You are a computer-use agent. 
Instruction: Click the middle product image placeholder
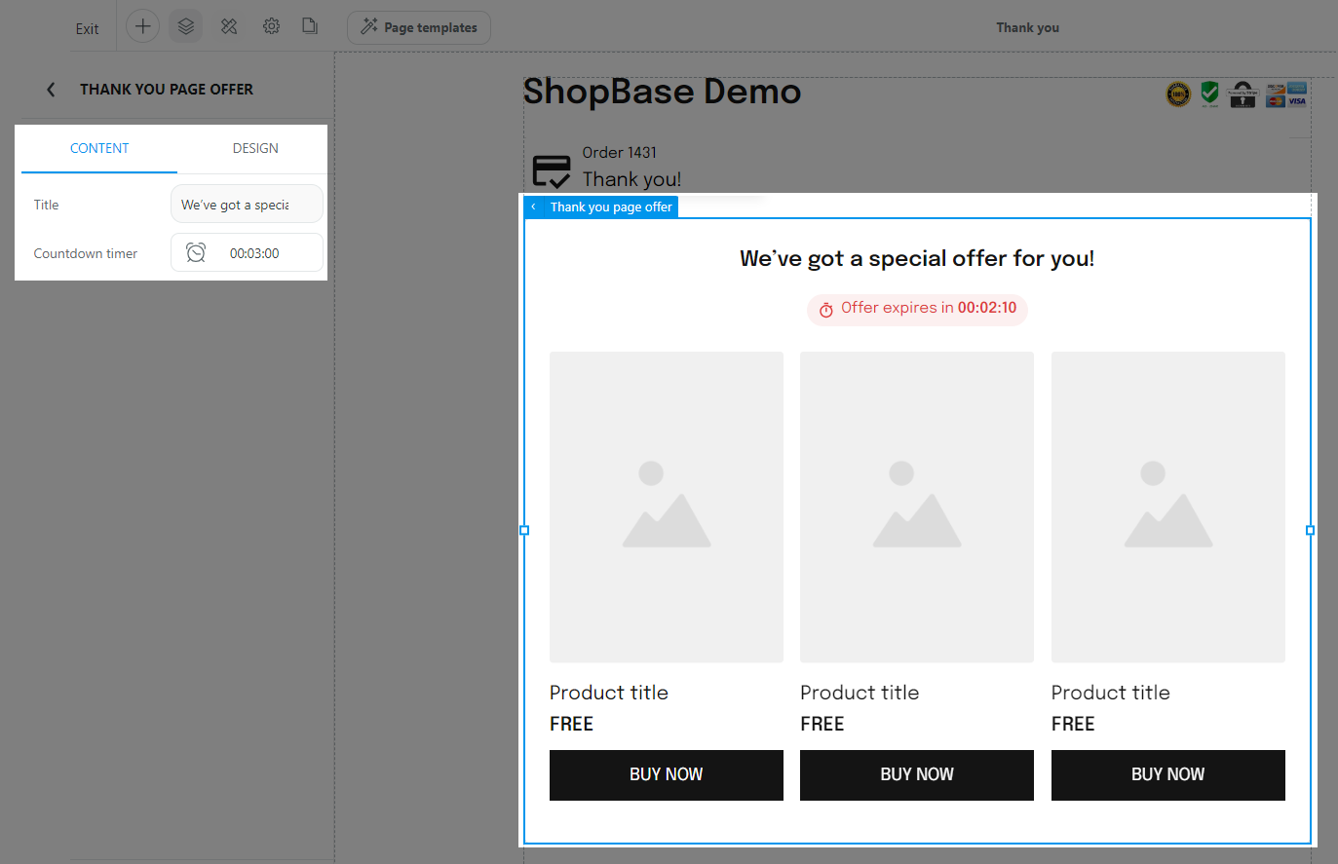(x=916, y=507)
